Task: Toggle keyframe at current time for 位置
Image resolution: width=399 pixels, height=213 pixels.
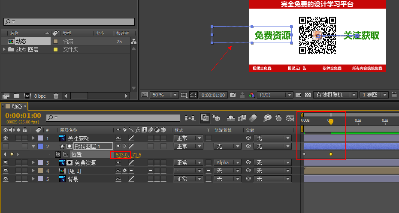Action: tap(12, 154)
